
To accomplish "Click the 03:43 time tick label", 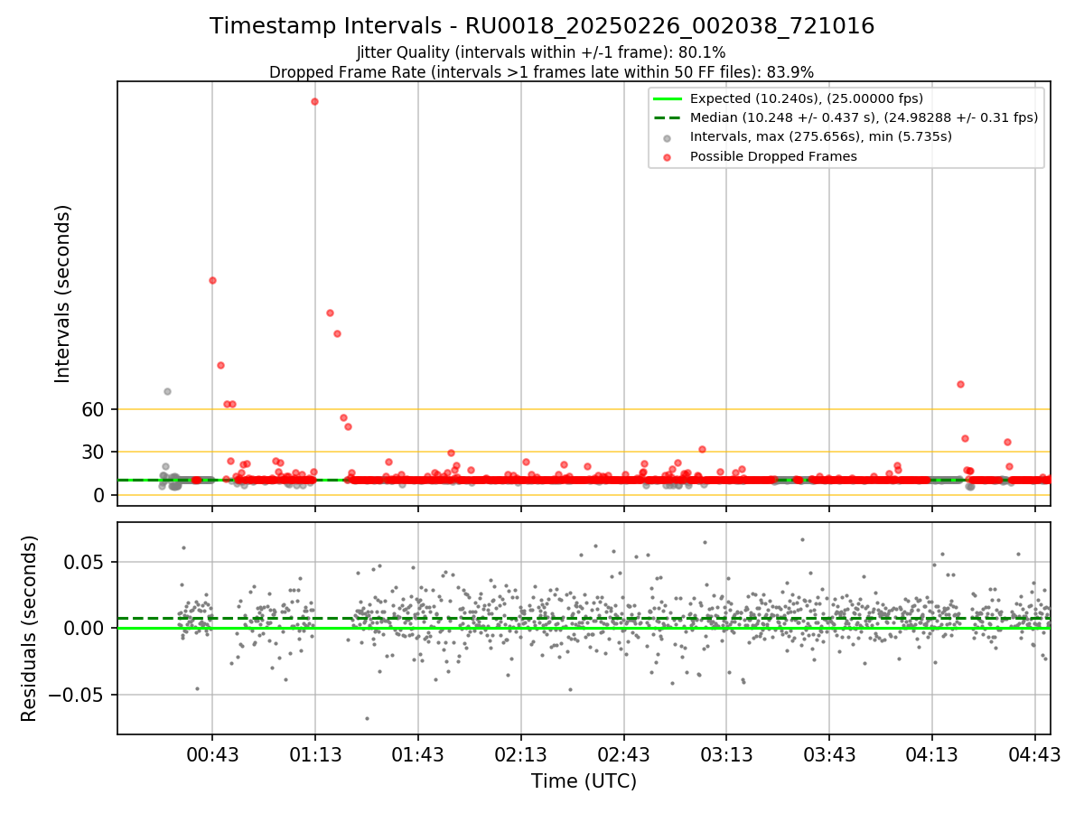I will click(x=829, y=753).
